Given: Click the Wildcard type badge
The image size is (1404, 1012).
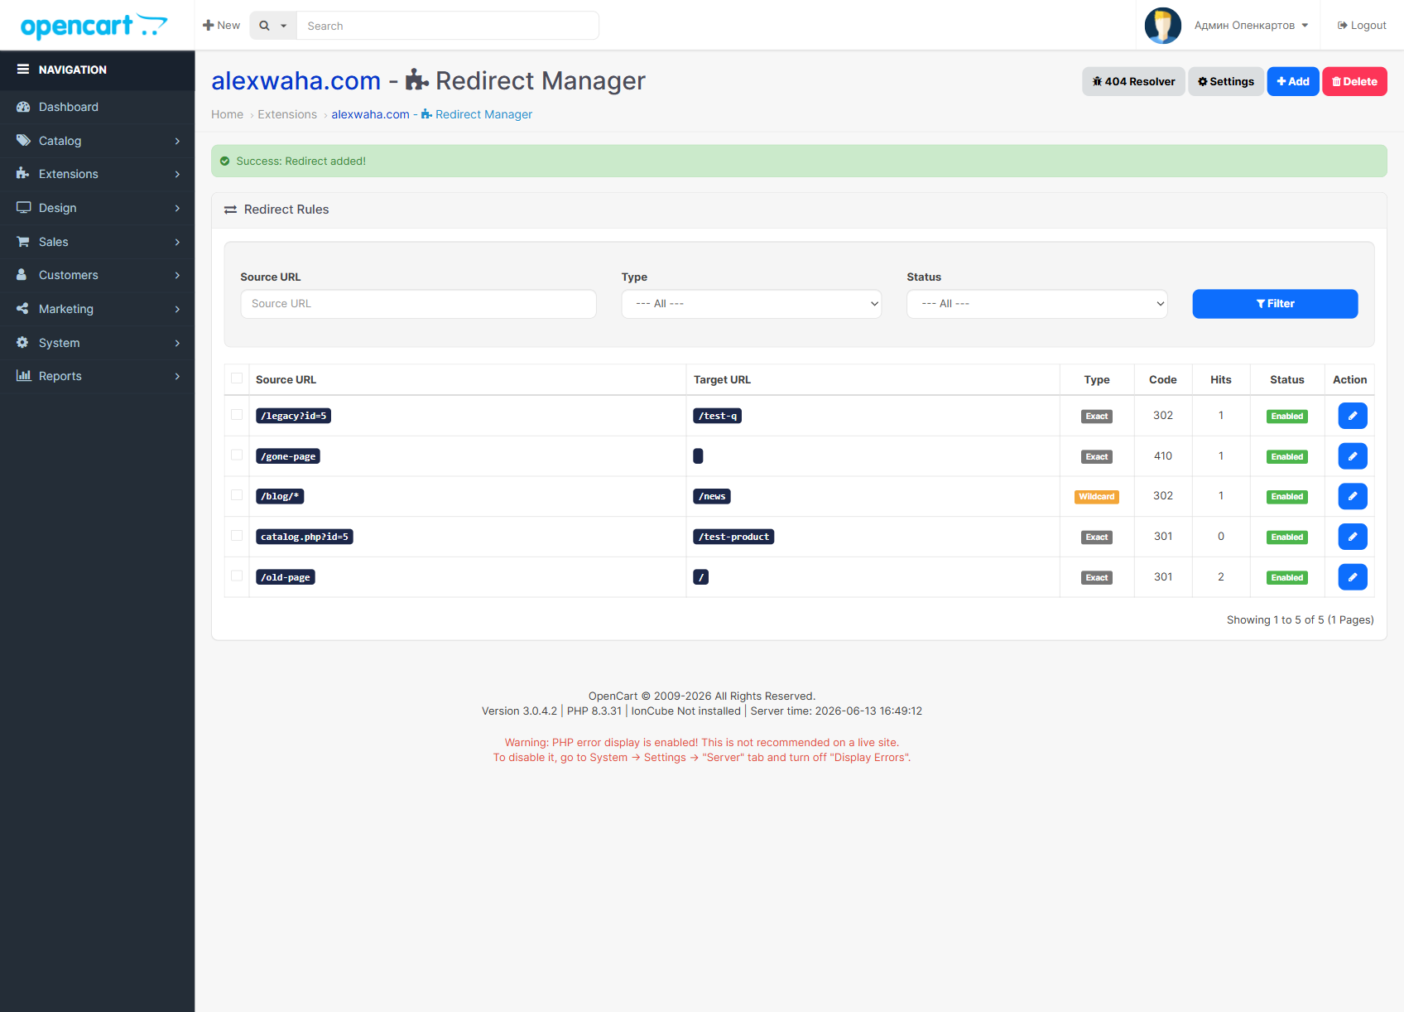Looking at the screenshot, I should (1097, 497).
